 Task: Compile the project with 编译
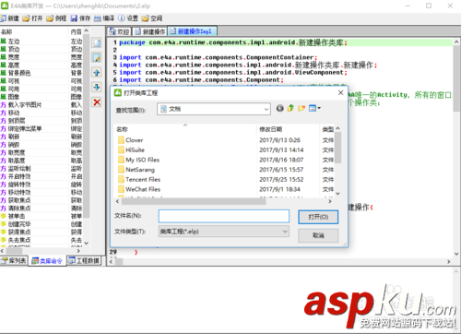click(x=104, y=18)
